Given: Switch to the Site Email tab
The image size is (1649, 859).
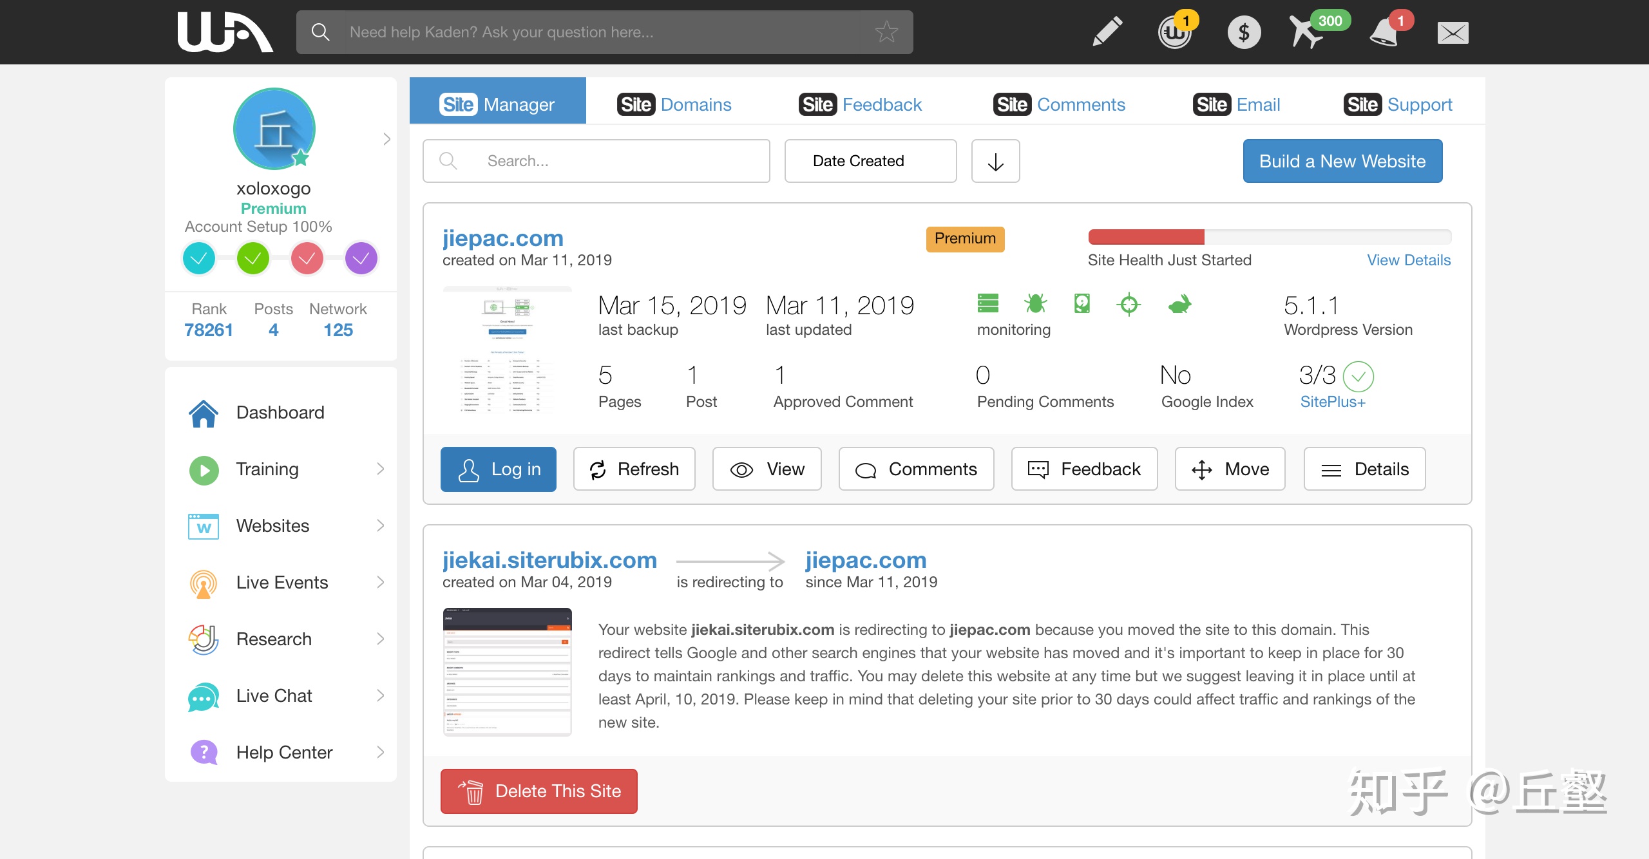Looking at the screenshot, I should pyautogui.click(x=1236, y=104).
